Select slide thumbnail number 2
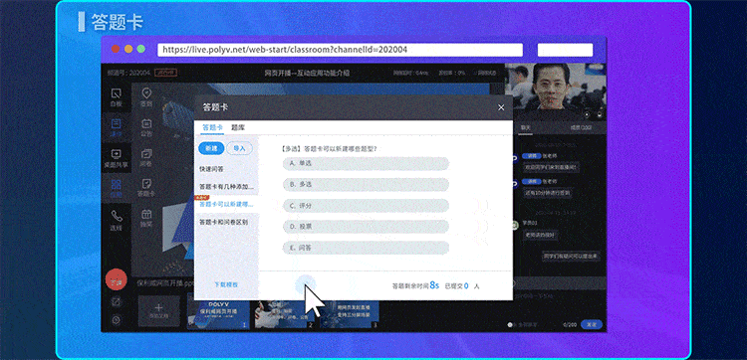This screenshot has width=747, height=360. click(x=285, y=315)
